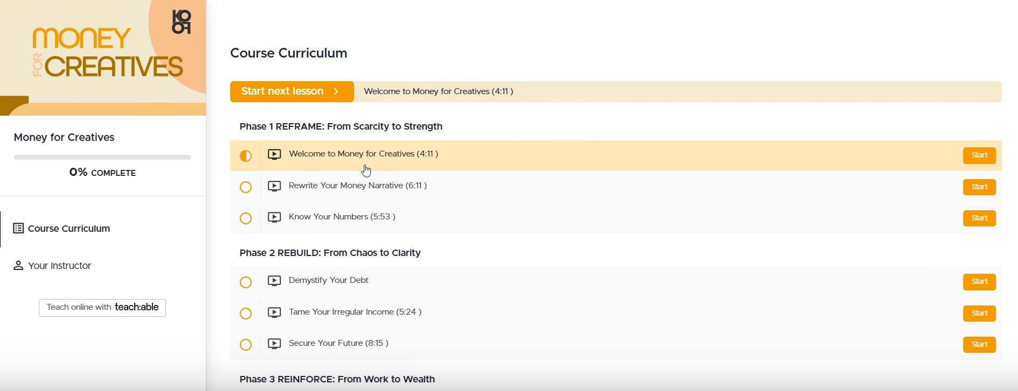This screenshot has height=391, width=1018.
Task: Click the 0% course progress bar
Action: (102, 158)
